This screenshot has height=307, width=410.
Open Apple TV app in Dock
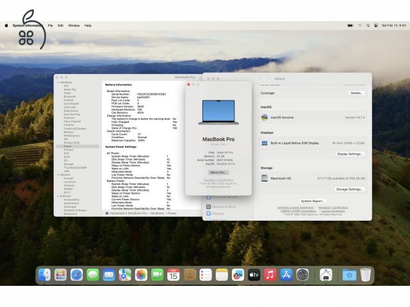pyautogui.click(x=254, y=275)
